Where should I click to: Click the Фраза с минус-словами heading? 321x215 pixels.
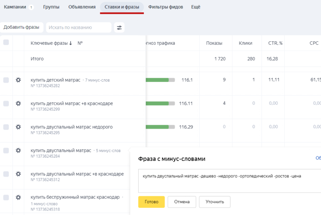[x=172, y=159]
